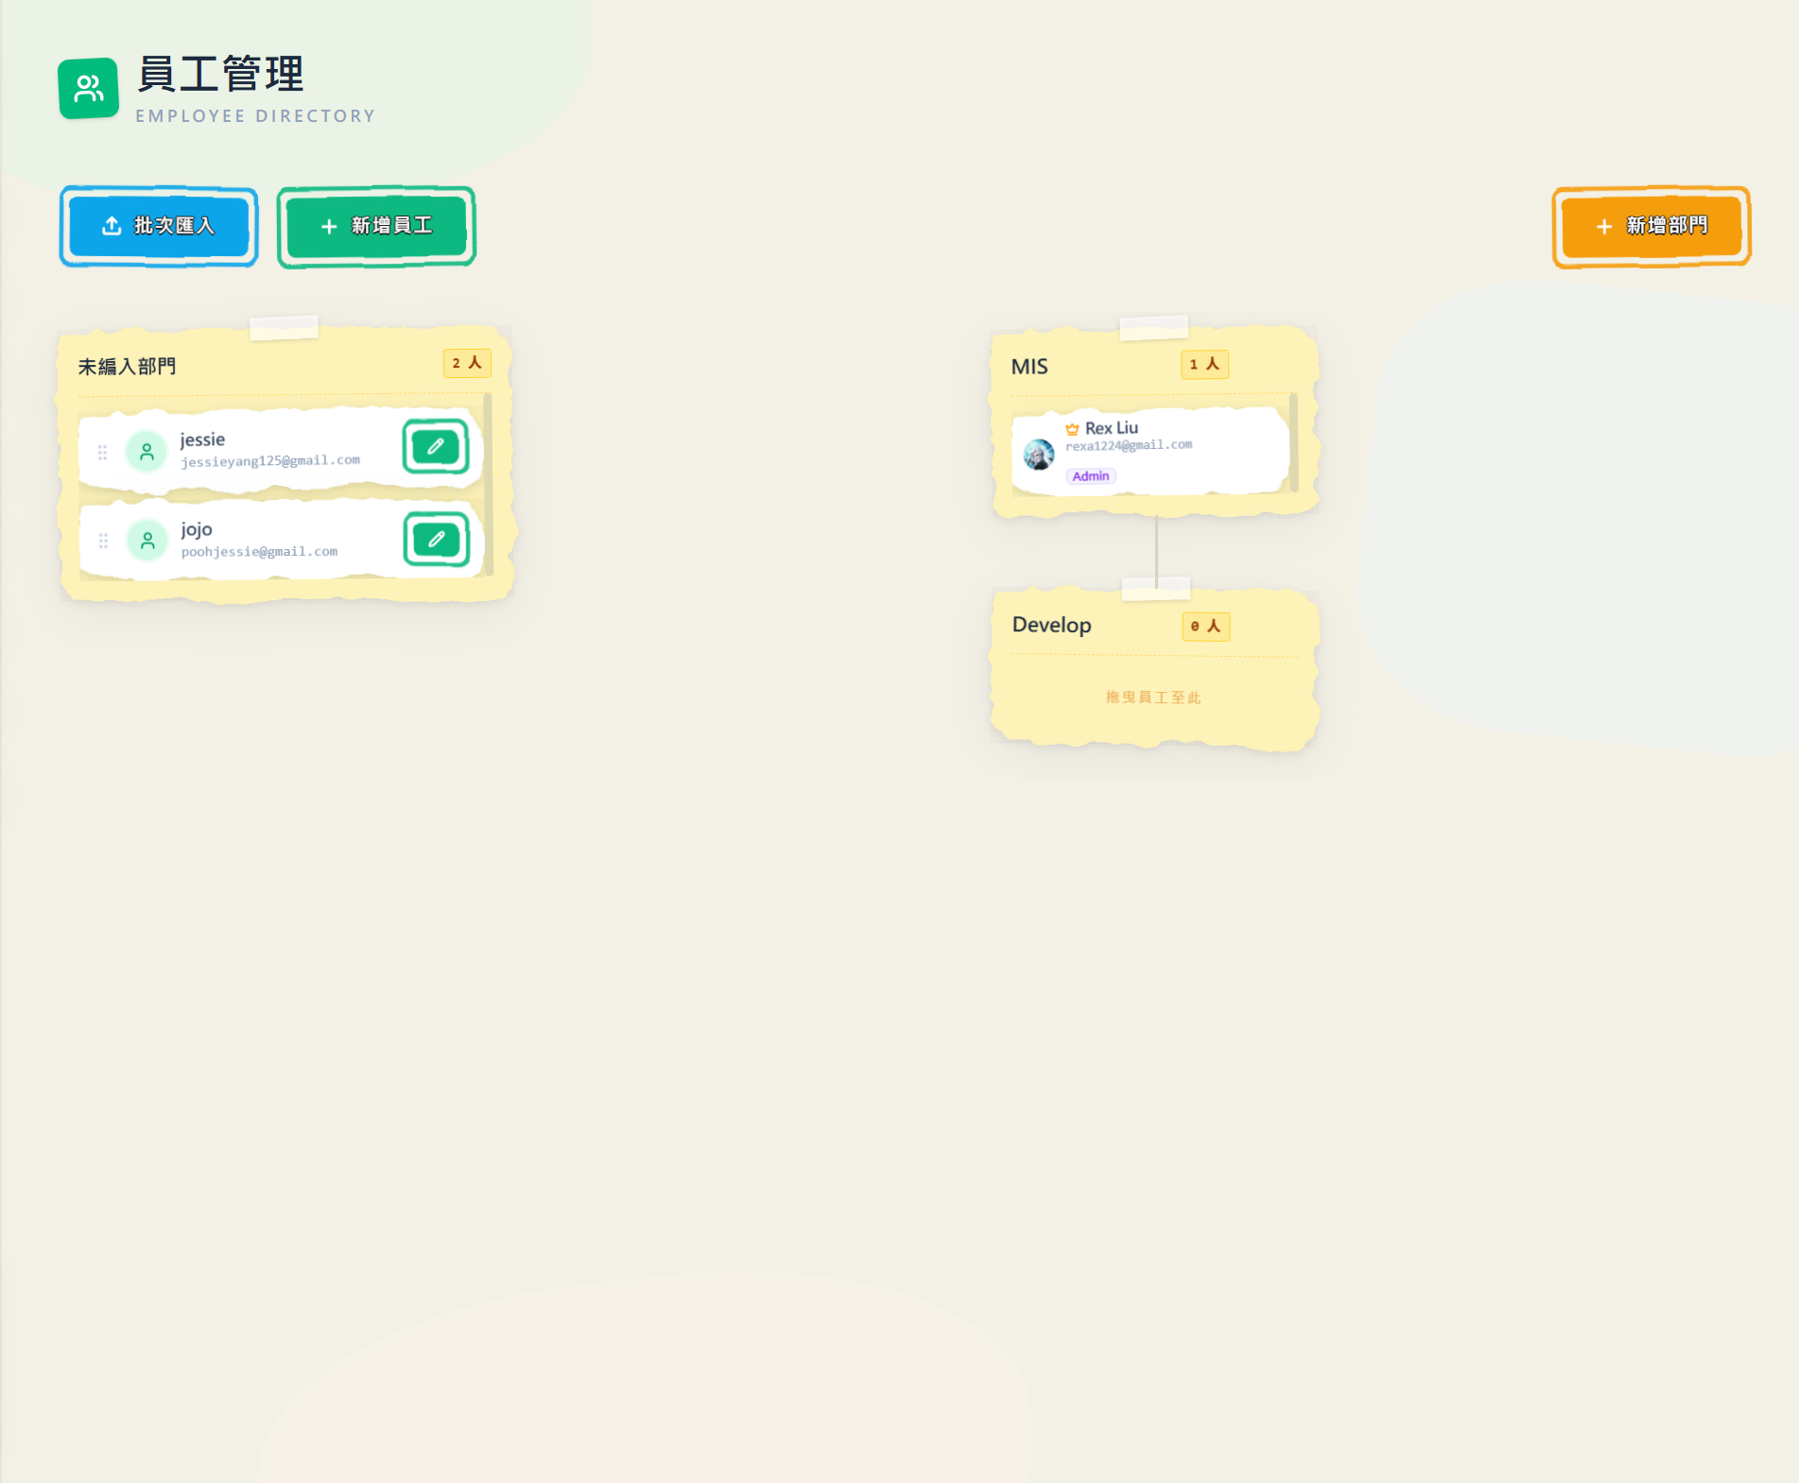The width and height of the screenshot is (1799, 1483).
Task: Click the 1 人 count badge on MIS
Action: pyautogui.click(x=1204, y=364)
